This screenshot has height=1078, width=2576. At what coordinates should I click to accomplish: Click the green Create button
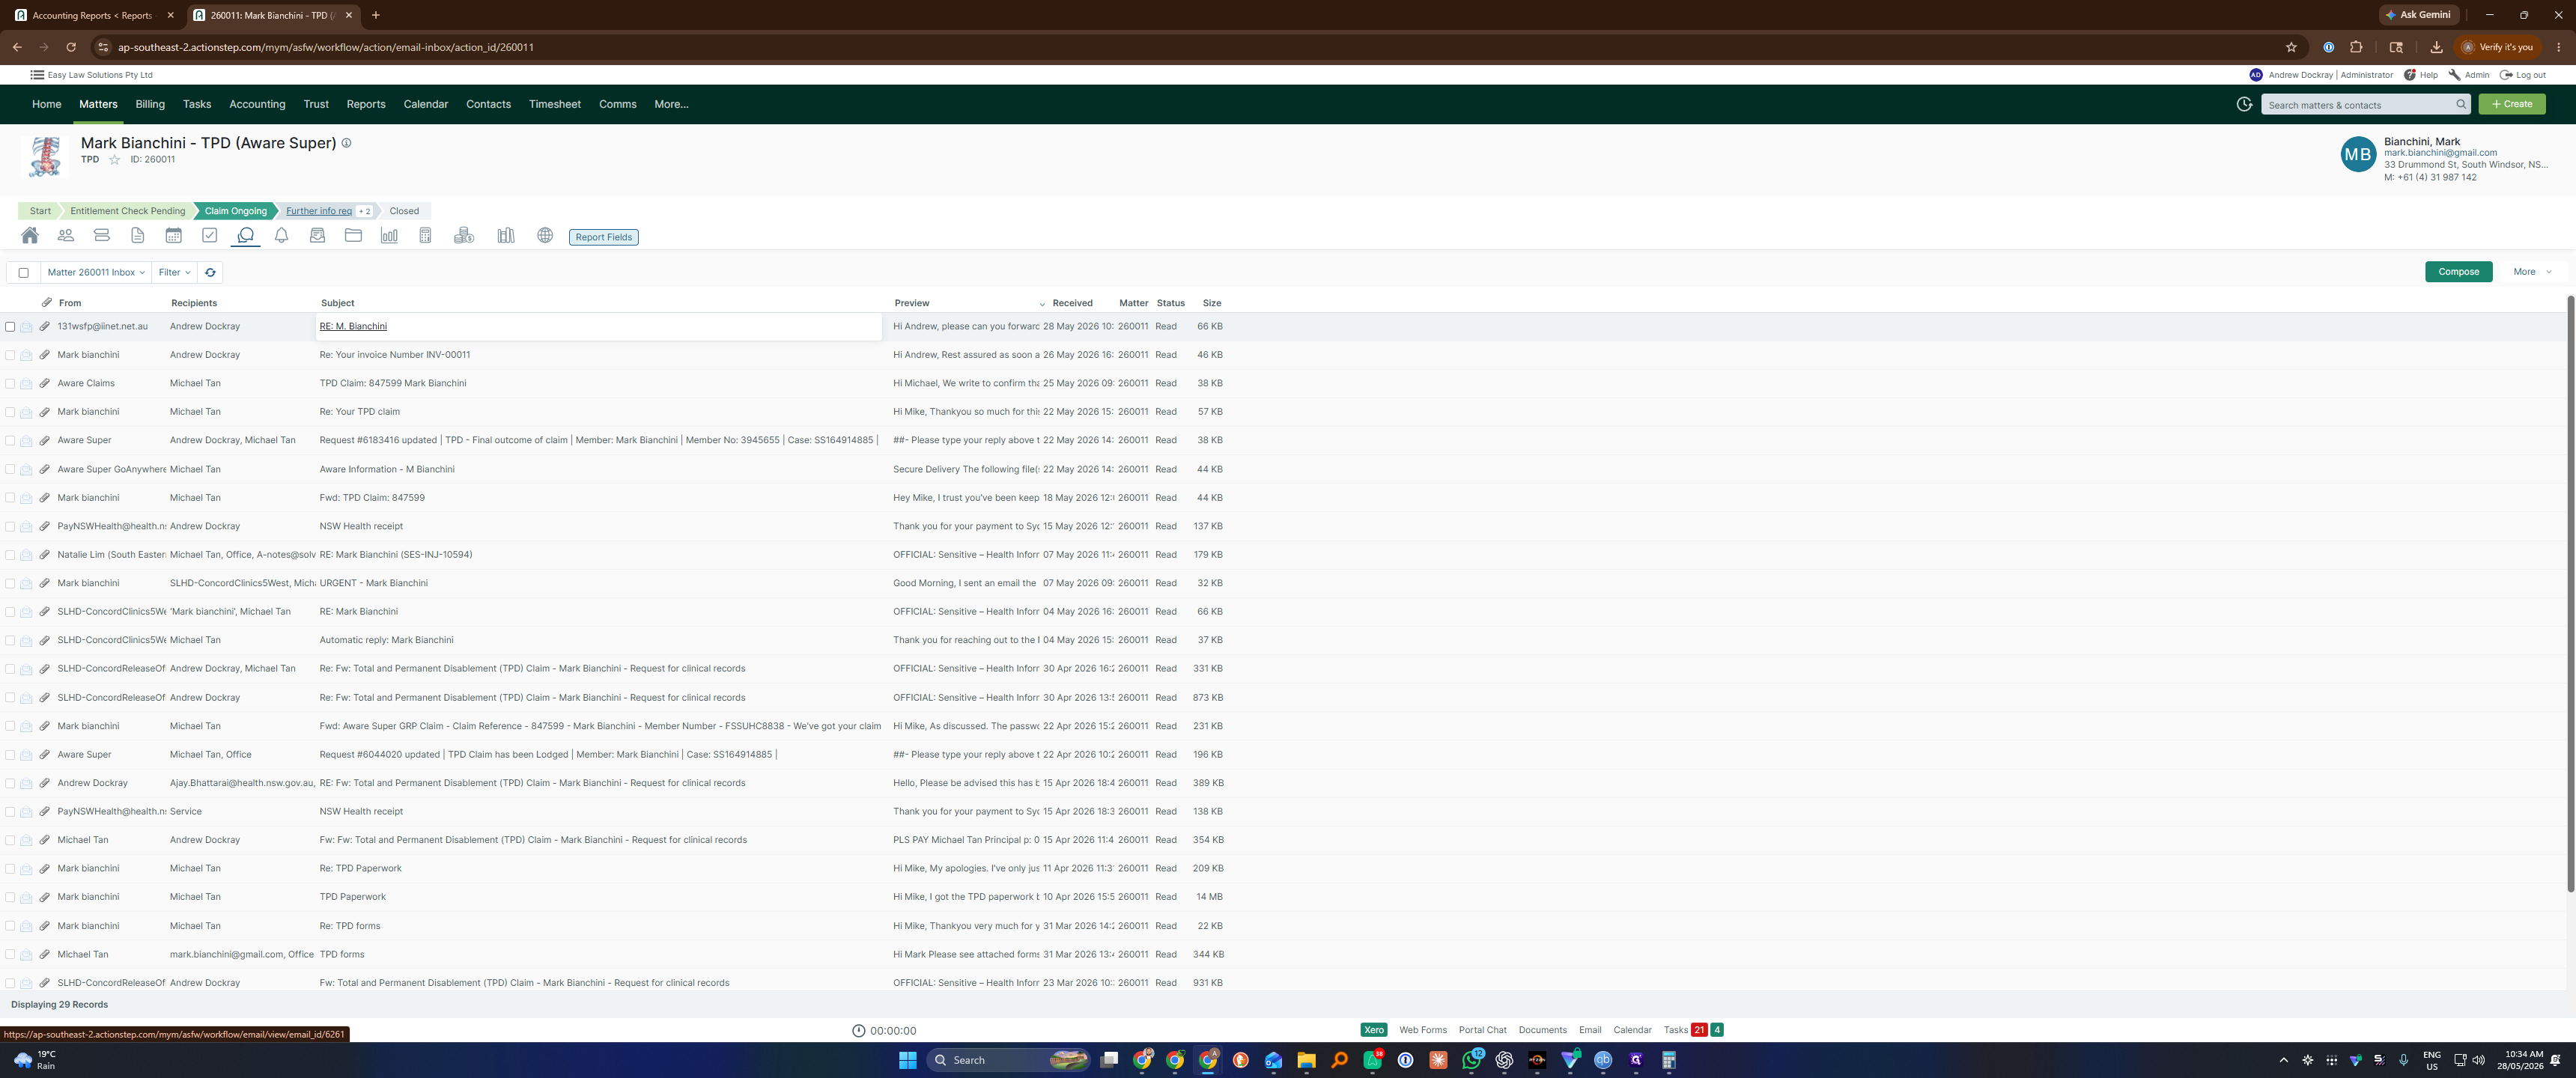tap(2511, 104)
